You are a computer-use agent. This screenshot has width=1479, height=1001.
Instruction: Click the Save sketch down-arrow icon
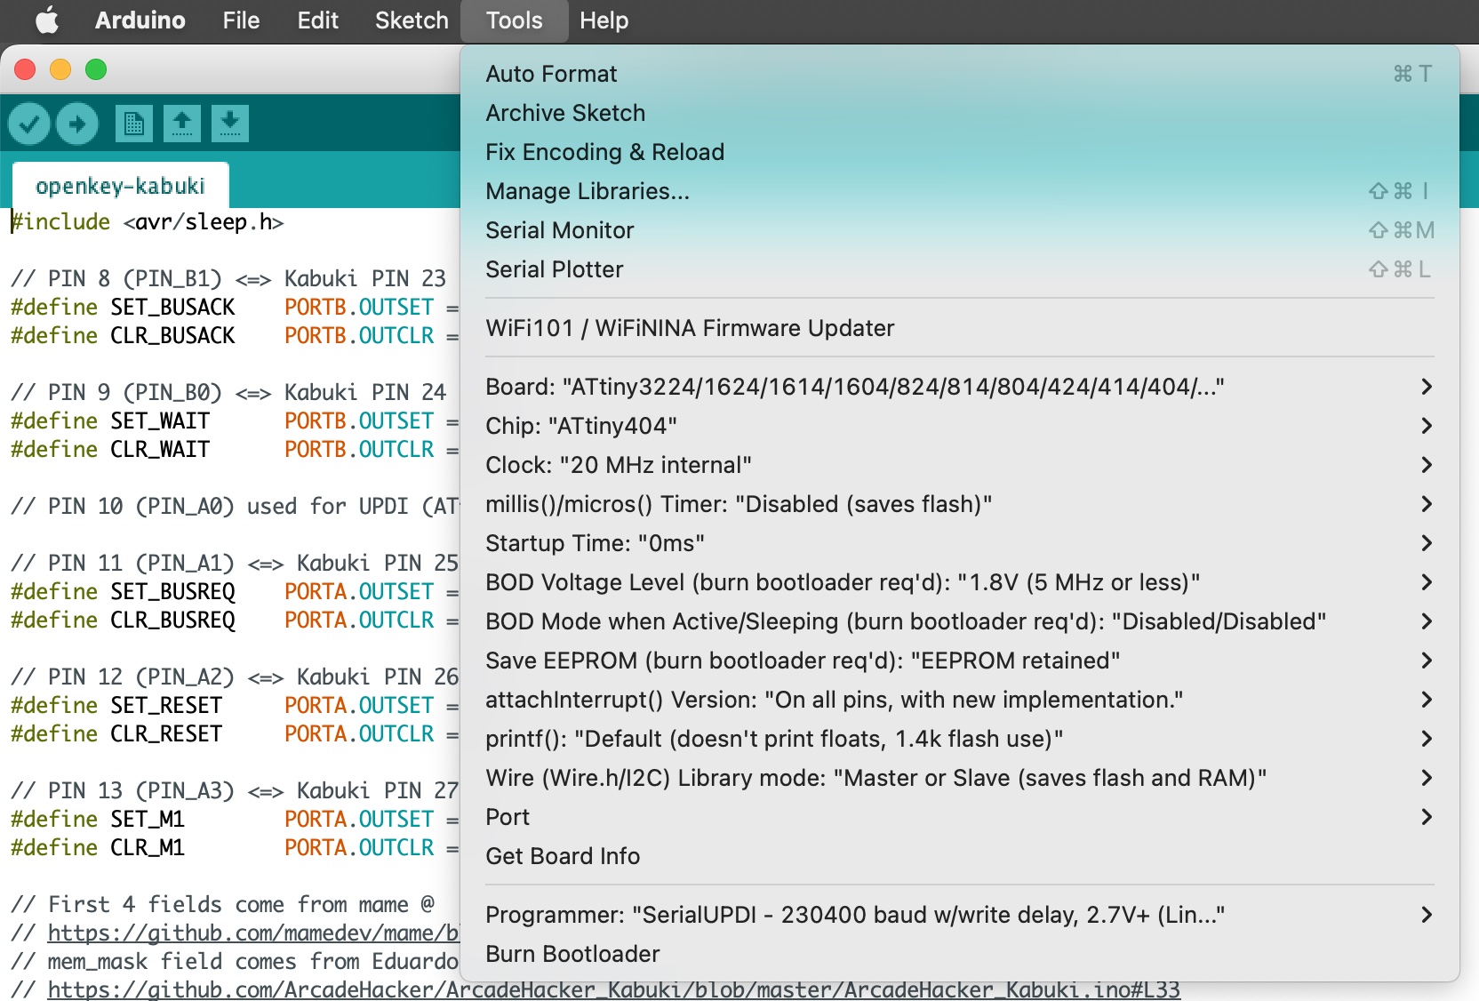(230, 124)
